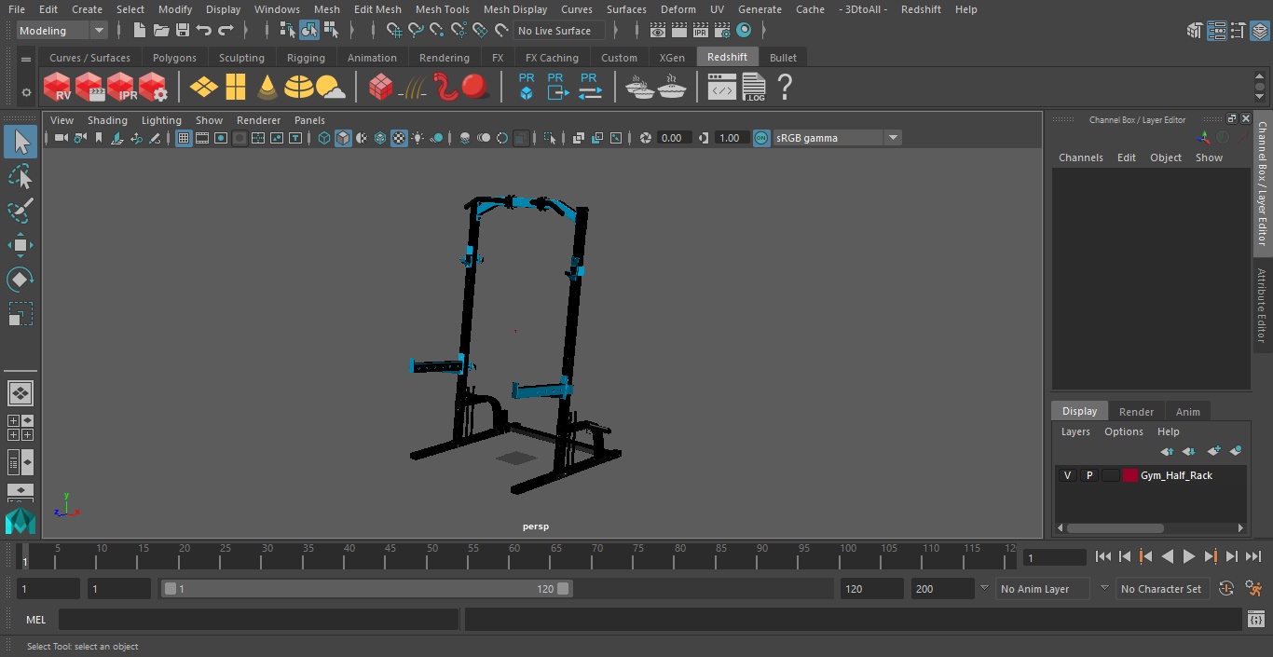Select the Rotate tool in toolbox

(x=21, y=280)
